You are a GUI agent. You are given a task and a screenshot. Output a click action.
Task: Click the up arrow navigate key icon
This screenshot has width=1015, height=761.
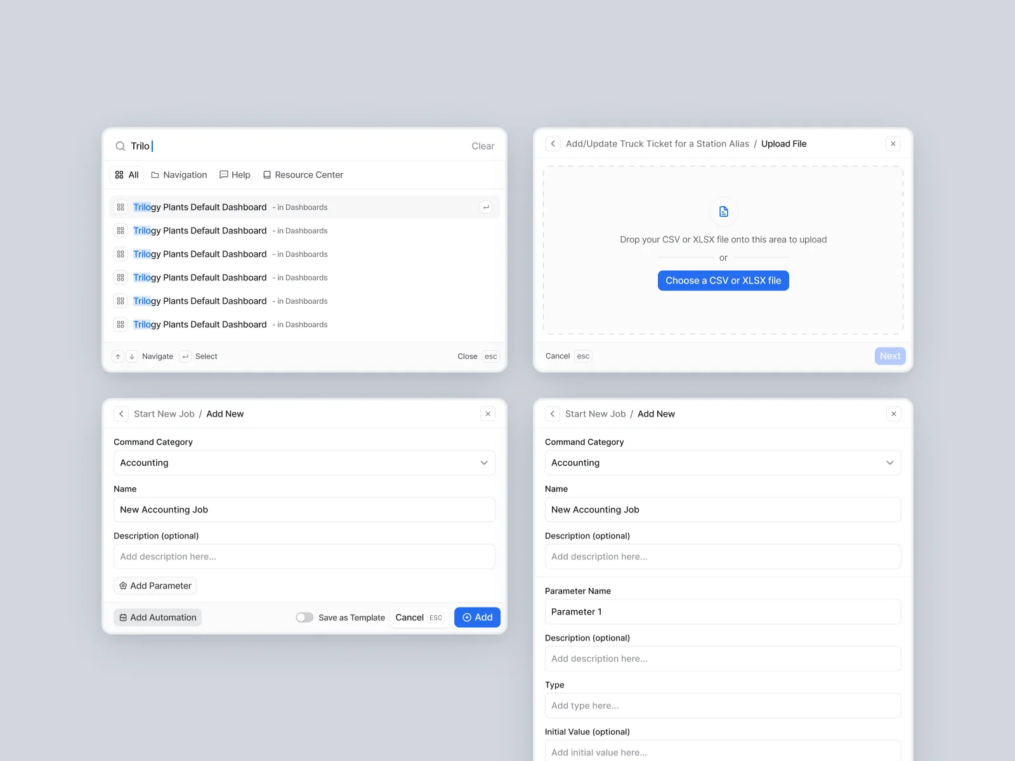(118, 356)
